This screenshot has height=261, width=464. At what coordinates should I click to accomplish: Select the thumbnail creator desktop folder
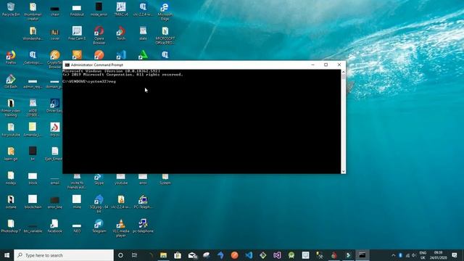point(33,12)
